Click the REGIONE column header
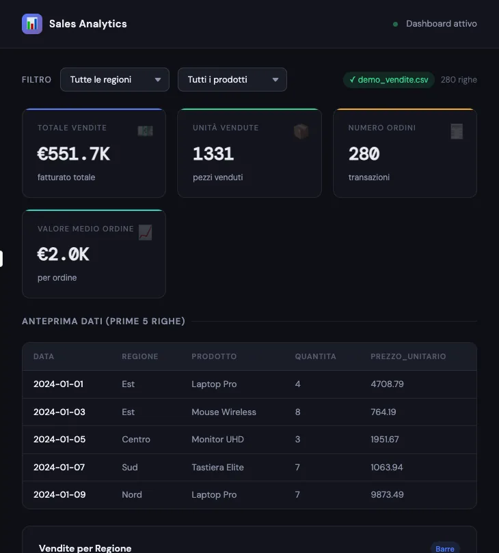Viewport: 499px width, 553px height. point(140,356)
